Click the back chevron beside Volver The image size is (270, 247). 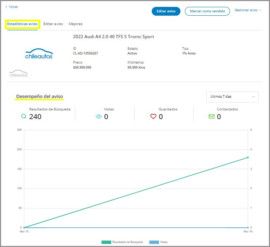6,7
